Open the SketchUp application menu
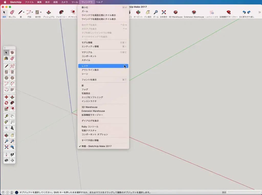The width and height of the screenshot is (262, 195). pyautogui.click(x=16, y=2)
